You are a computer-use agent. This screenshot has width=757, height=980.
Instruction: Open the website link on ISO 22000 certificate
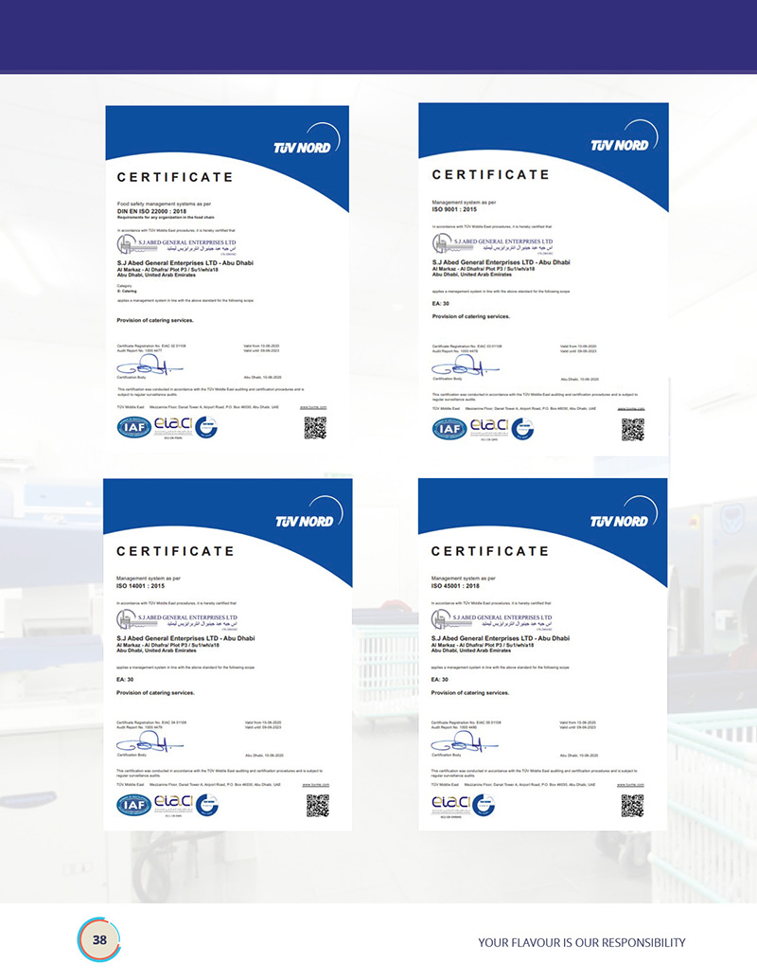[315, 406]
